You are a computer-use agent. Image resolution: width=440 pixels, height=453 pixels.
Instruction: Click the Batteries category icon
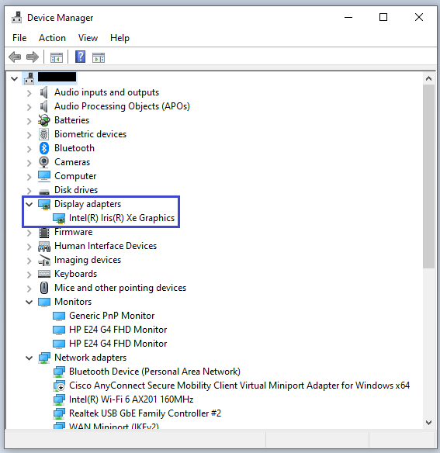44,120
